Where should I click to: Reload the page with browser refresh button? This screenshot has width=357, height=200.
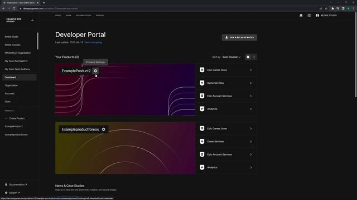14,8
